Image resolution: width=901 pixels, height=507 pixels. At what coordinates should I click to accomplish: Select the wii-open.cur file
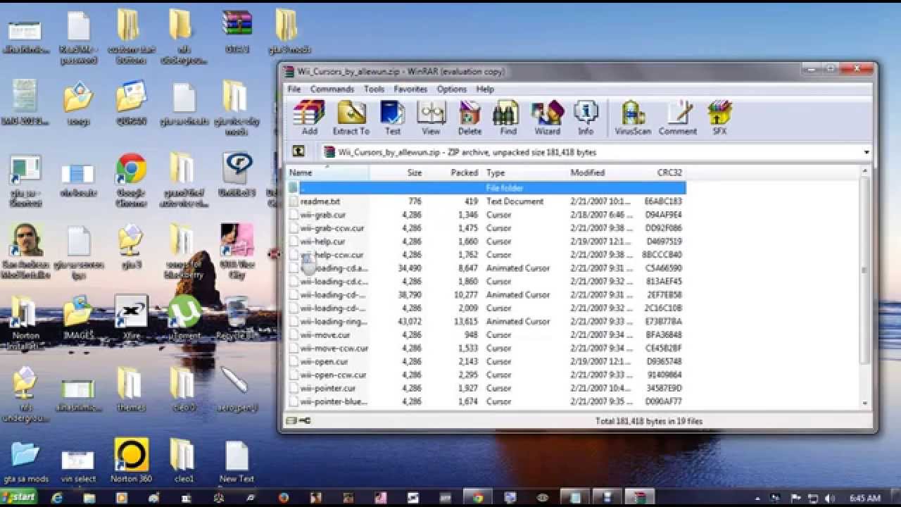tap(486, 362)
